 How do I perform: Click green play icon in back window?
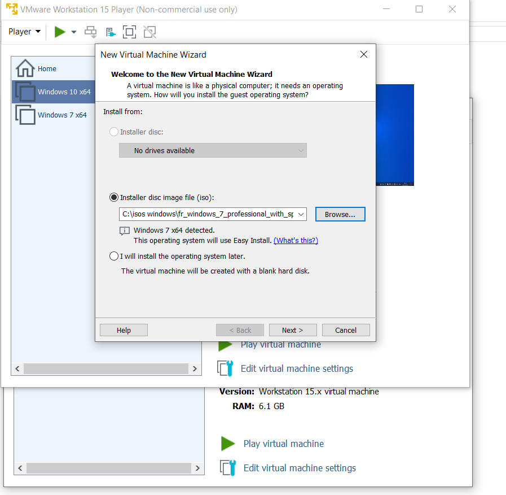228,443
